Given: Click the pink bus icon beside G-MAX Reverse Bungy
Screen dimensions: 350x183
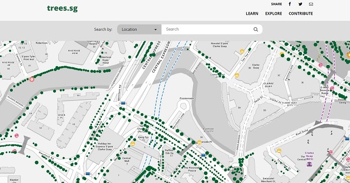Looking at the screenshot, I should coord(332,88).
